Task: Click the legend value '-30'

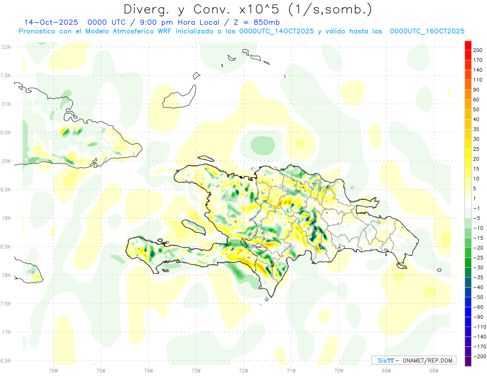Action: tap(478, 267)
